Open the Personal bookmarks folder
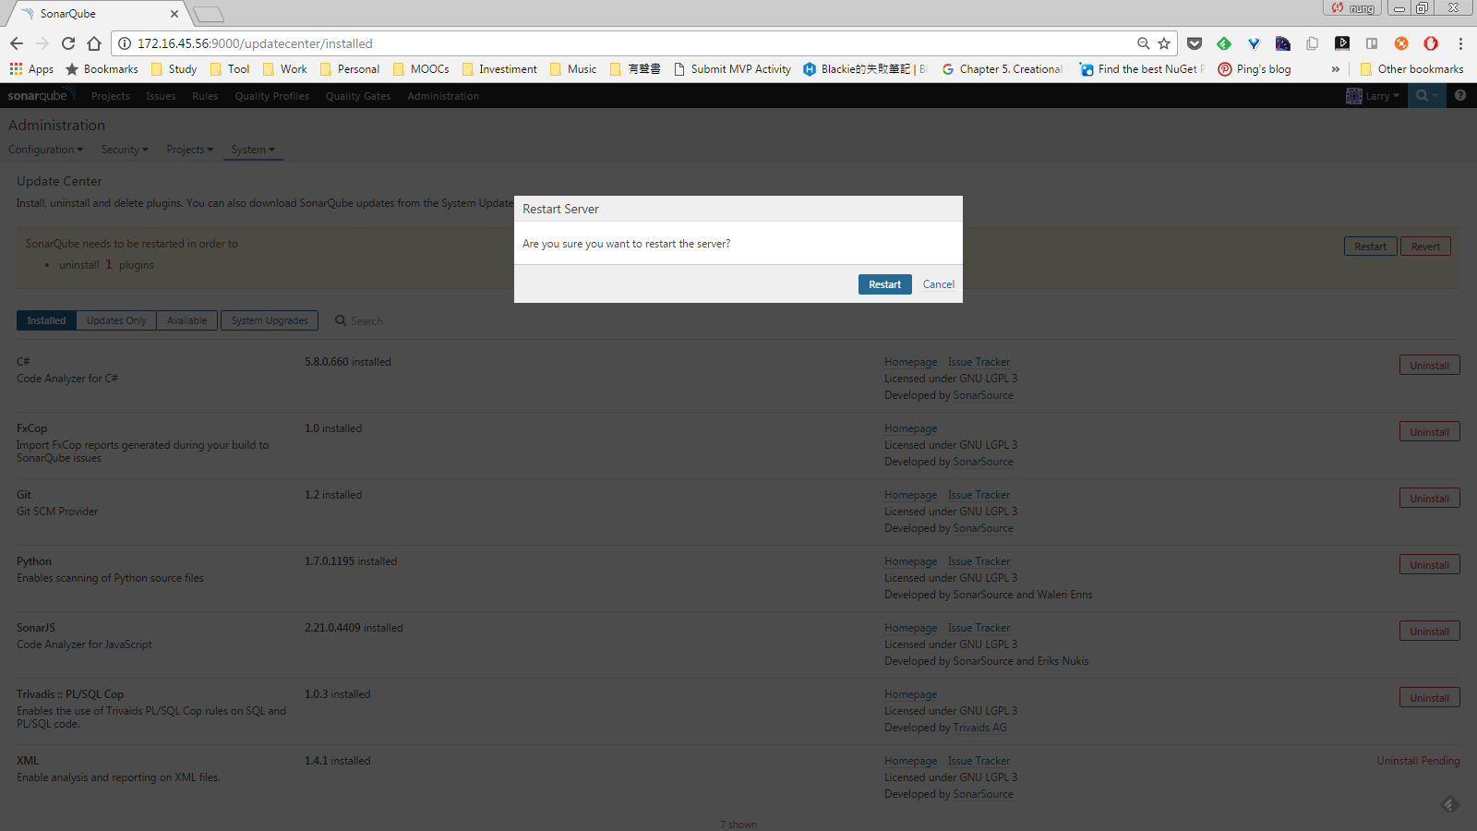 click(349, 69)
